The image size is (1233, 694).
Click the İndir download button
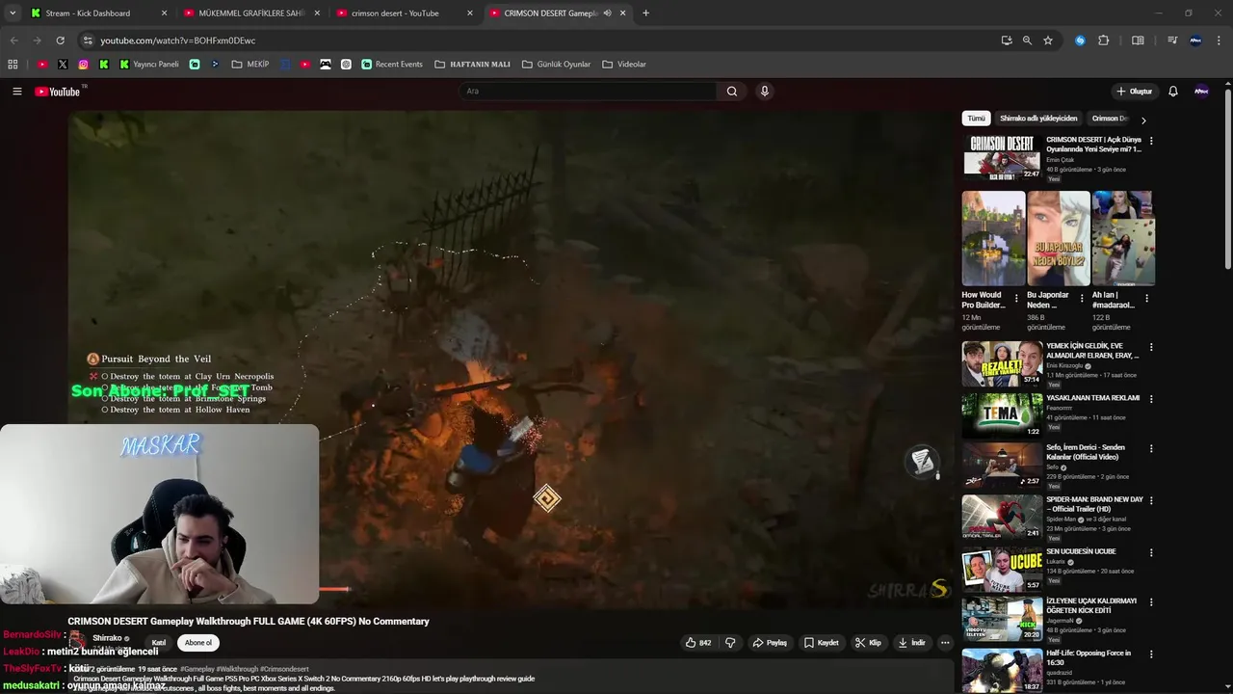pyautogui.click(x=911, y=643)
